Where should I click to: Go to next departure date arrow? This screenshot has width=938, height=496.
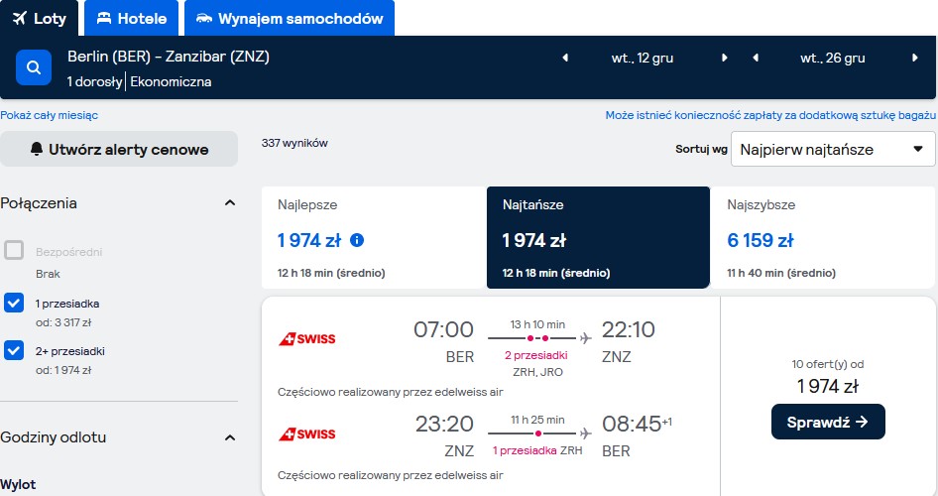[x=725, y=59]
